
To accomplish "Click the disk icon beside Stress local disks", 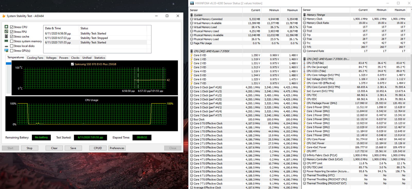I will click(x=6, y=46).
